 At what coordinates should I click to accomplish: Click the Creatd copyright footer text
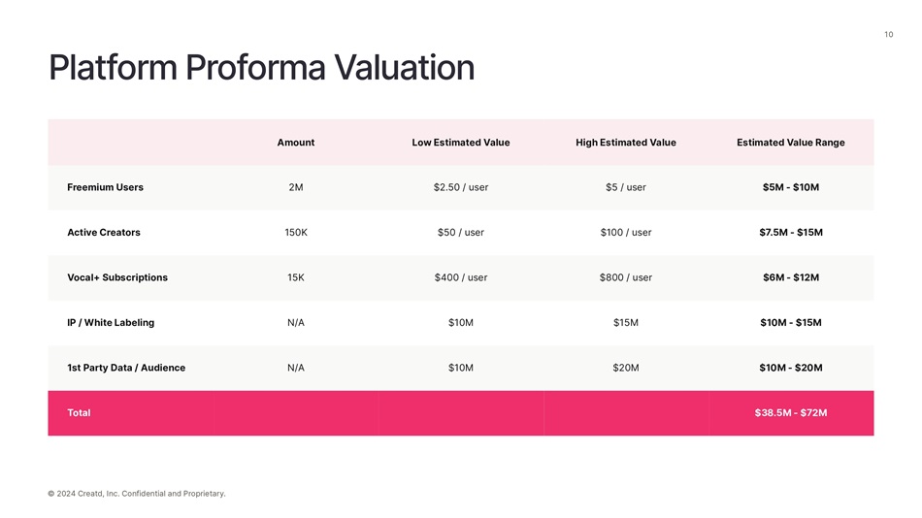[x=137, y=494]
